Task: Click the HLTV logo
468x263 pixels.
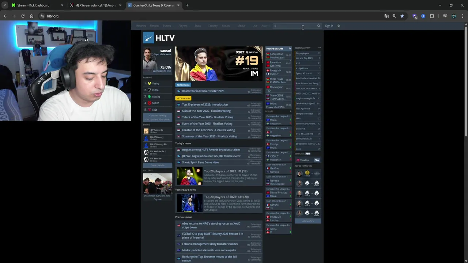Action: pyautogui.click(x=159, y=38)
